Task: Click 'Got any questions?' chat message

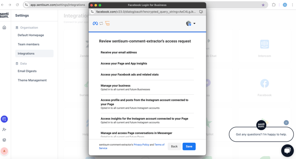Action: [x=261, y=134]
